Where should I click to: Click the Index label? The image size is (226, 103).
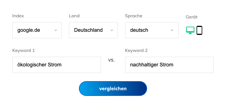(x=18, y=16)
